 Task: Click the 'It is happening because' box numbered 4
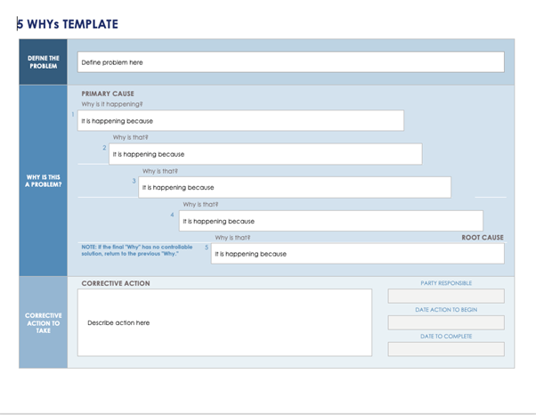click(x=331, y=221)
